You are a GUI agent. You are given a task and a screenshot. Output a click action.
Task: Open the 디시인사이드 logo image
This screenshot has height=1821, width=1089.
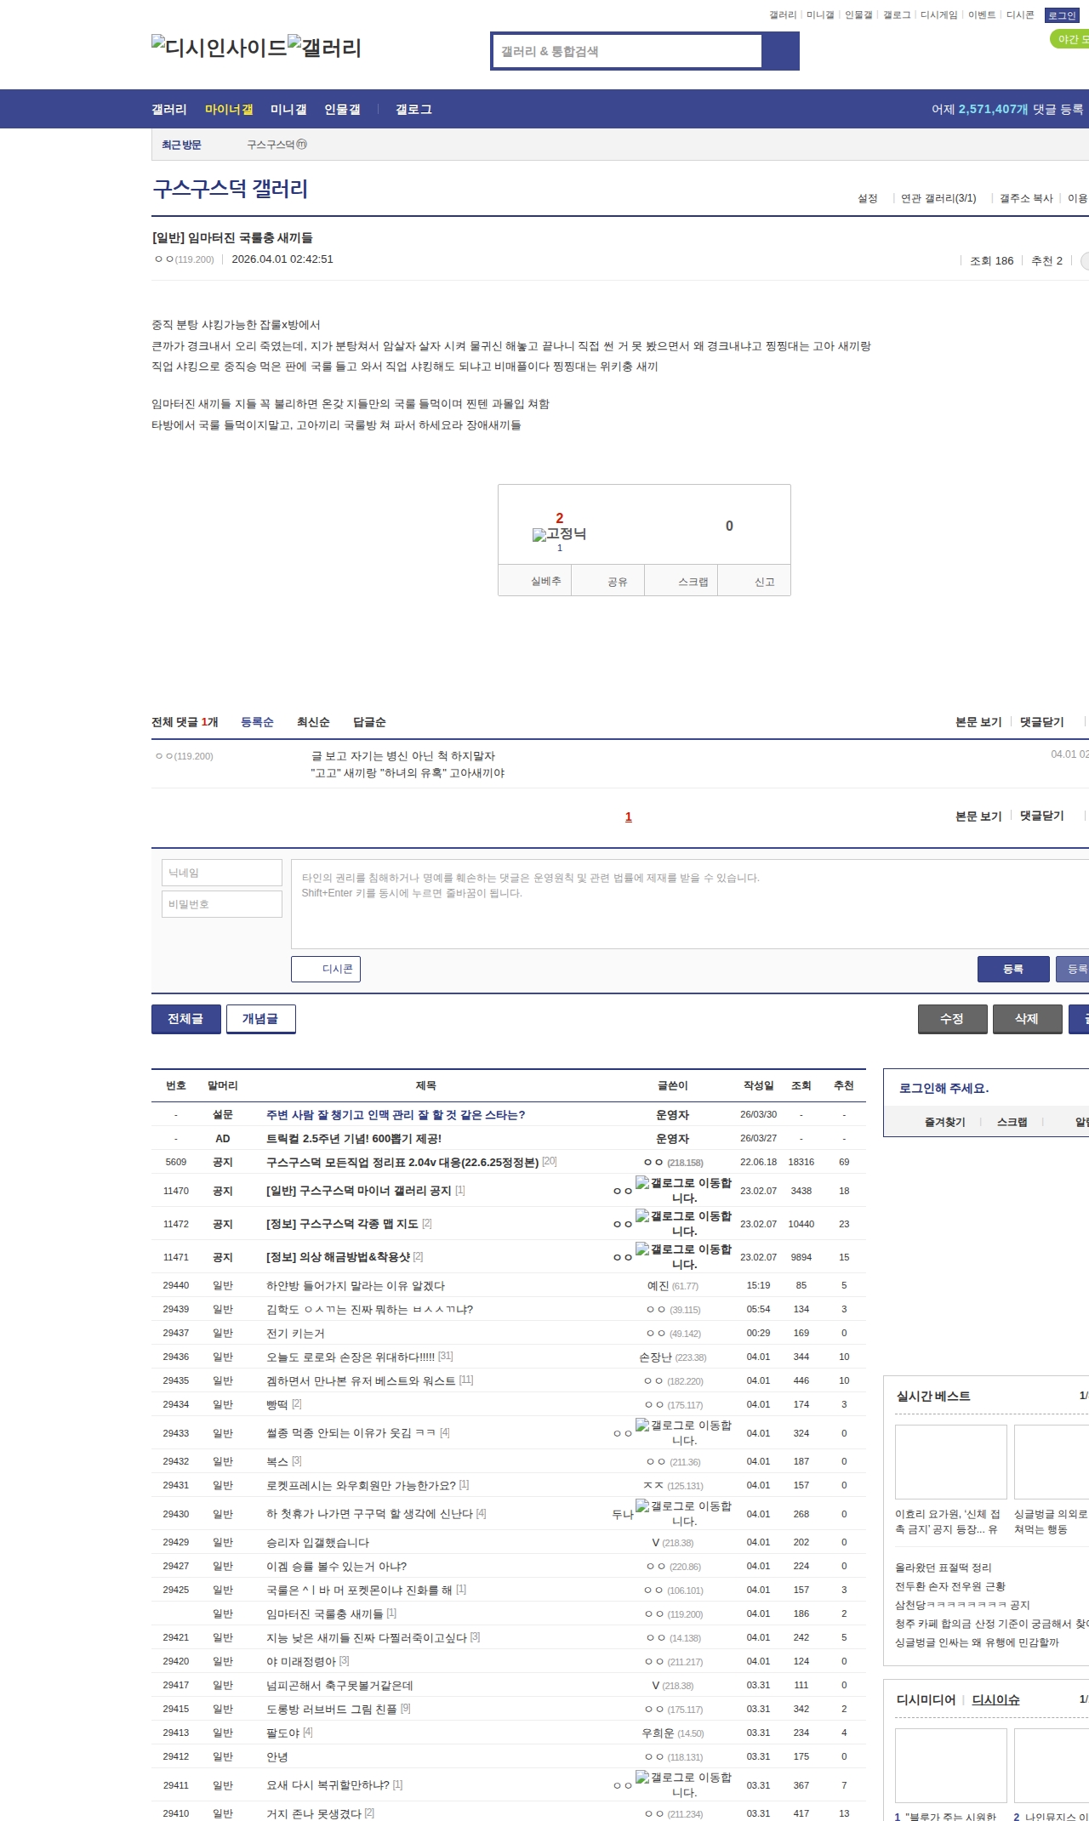point(220,47)
